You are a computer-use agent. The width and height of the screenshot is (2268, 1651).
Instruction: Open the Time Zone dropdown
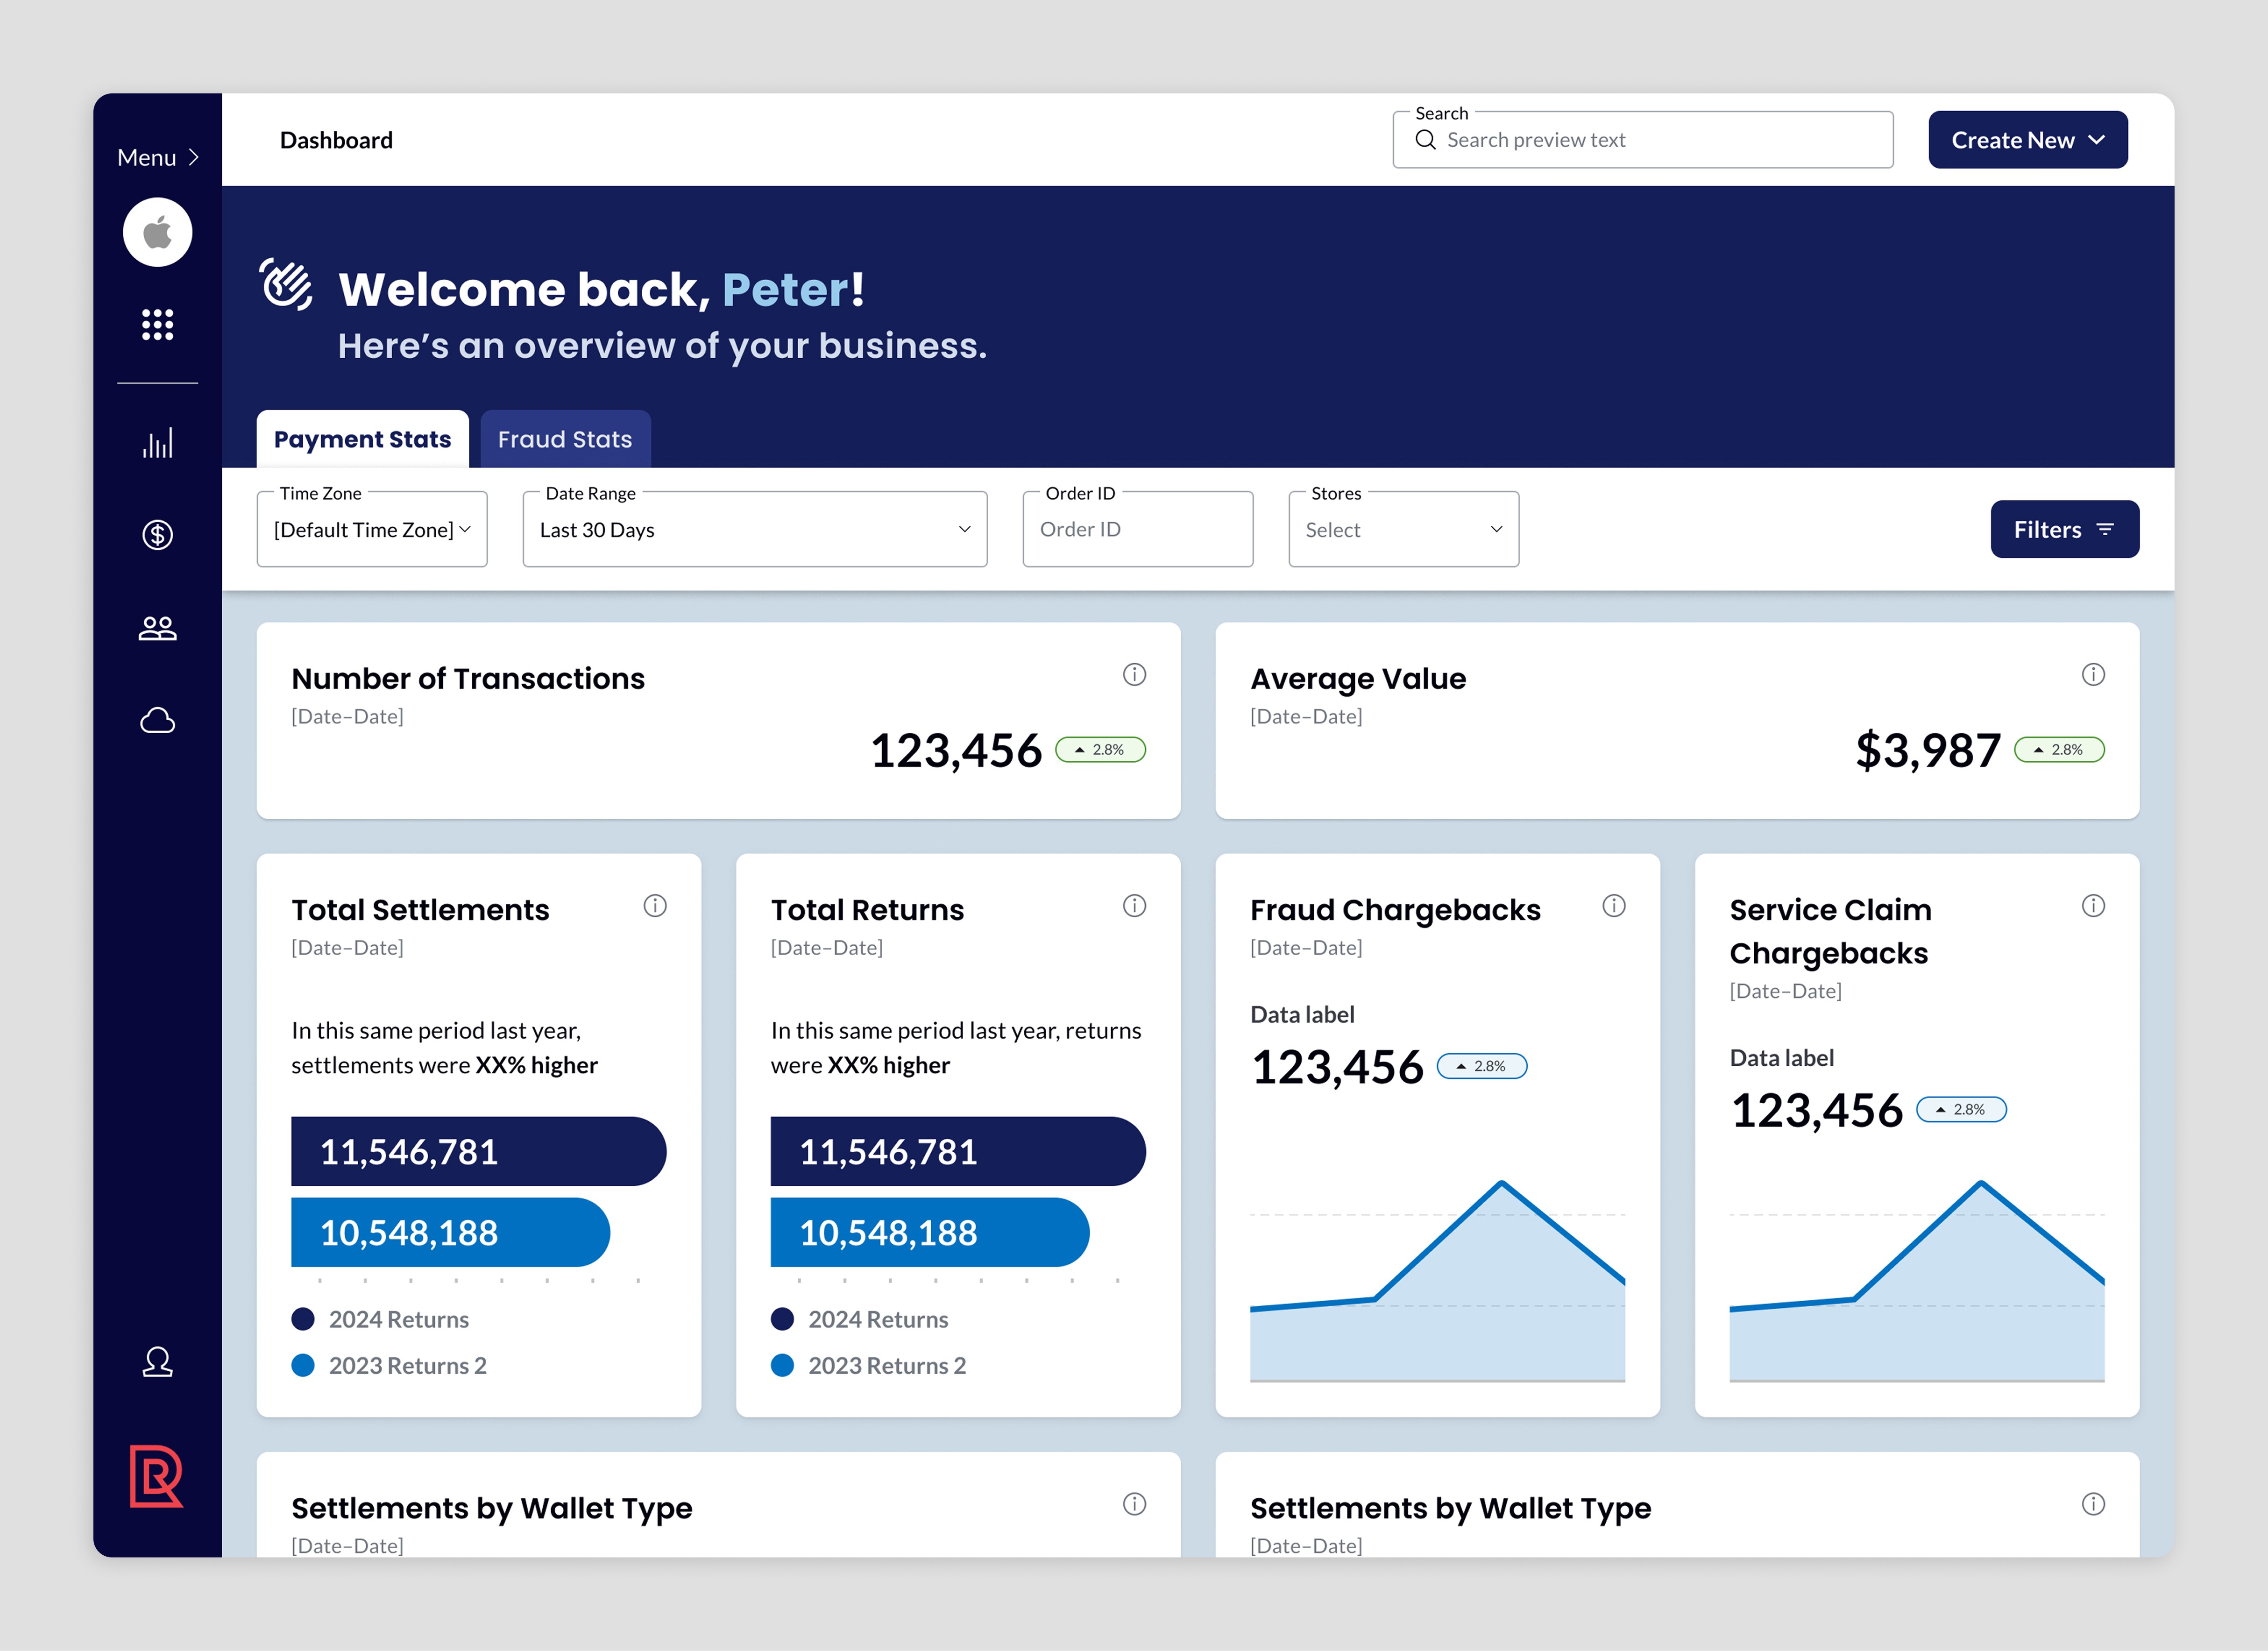tap(372, 529)
